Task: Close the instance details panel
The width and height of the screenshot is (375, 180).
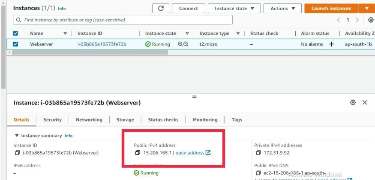Action: point(365,102)
